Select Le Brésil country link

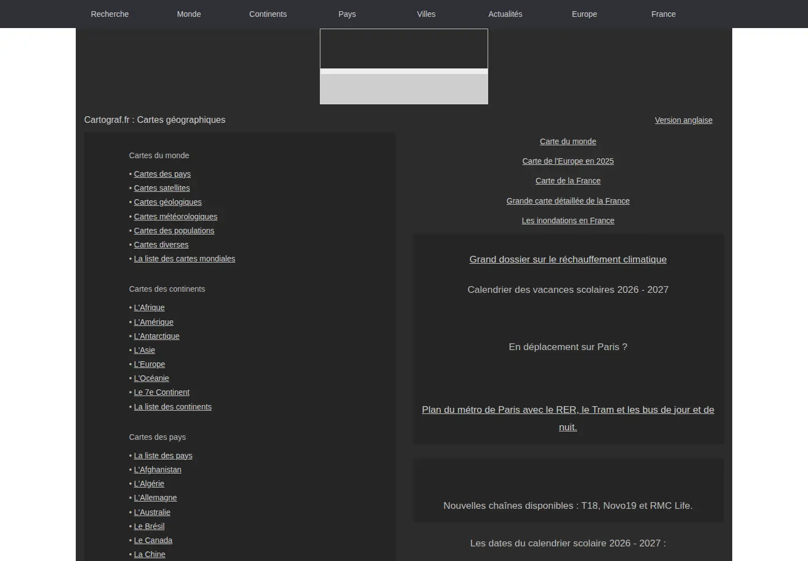(149, 526)
